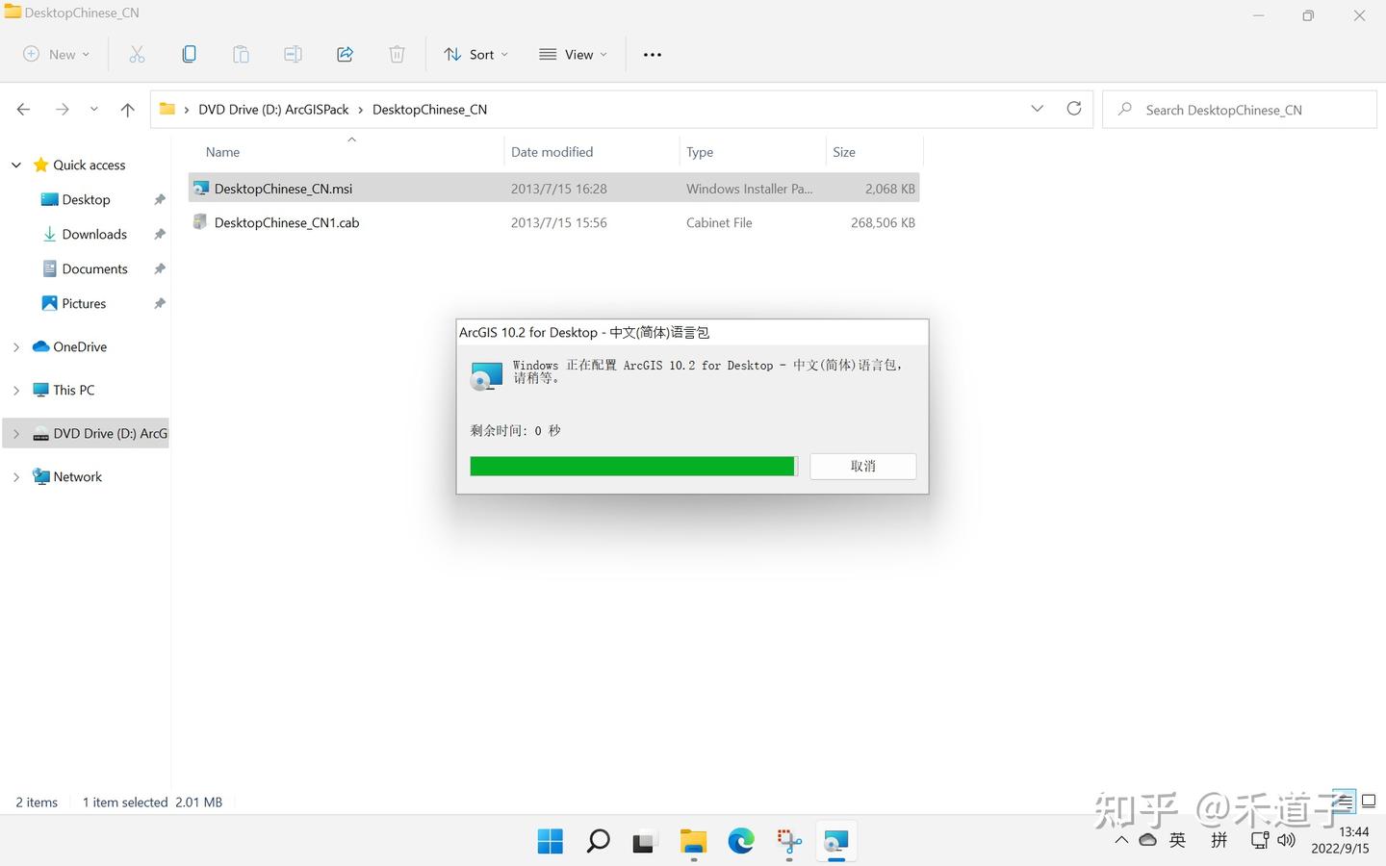Viewport: 1386px width, 866px height.
Task: Click the Cabinet File type cell
Action: point(719,223)
